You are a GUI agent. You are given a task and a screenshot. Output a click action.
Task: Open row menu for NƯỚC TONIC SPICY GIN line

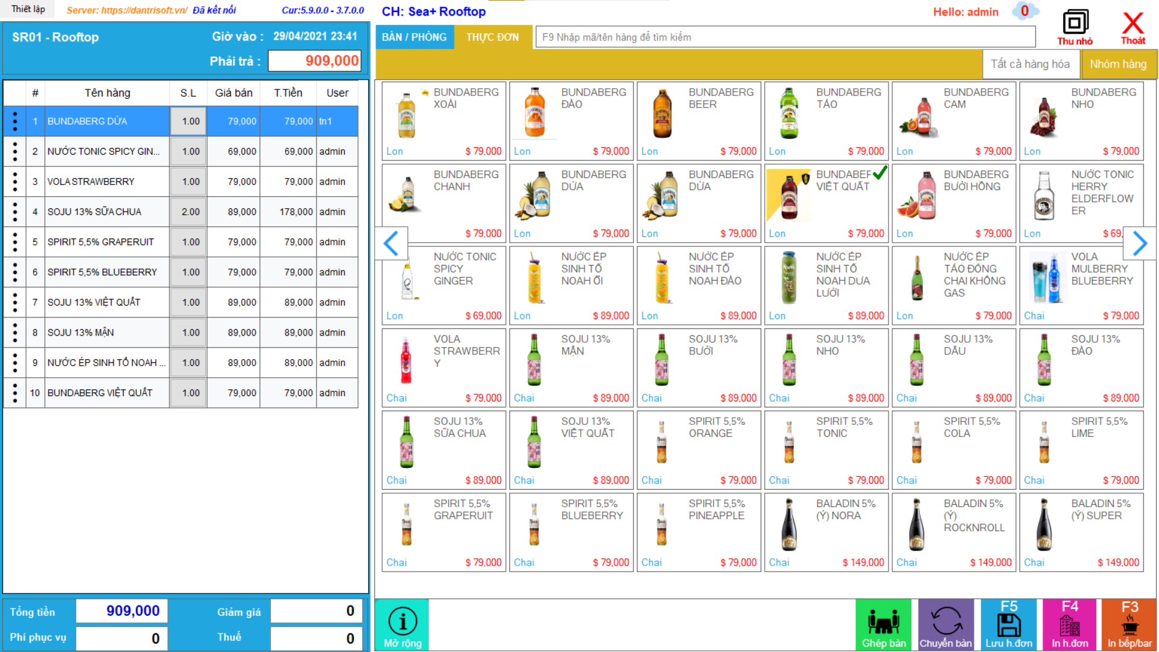tap(15, 152)
